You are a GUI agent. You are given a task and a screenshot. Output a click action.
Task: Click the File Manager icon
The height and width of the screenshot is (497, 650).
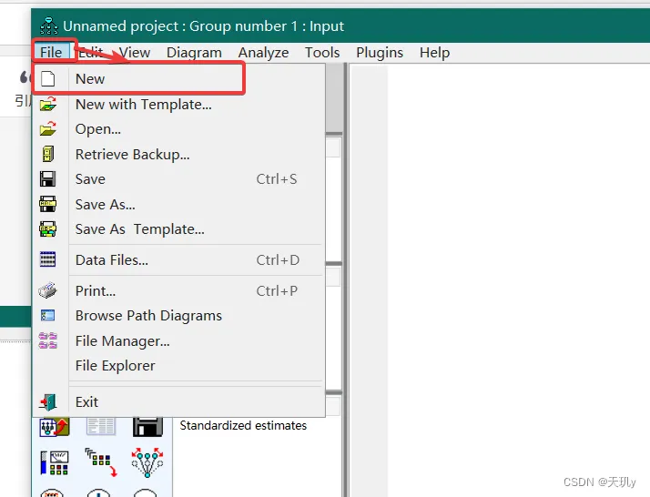point(47,340)
